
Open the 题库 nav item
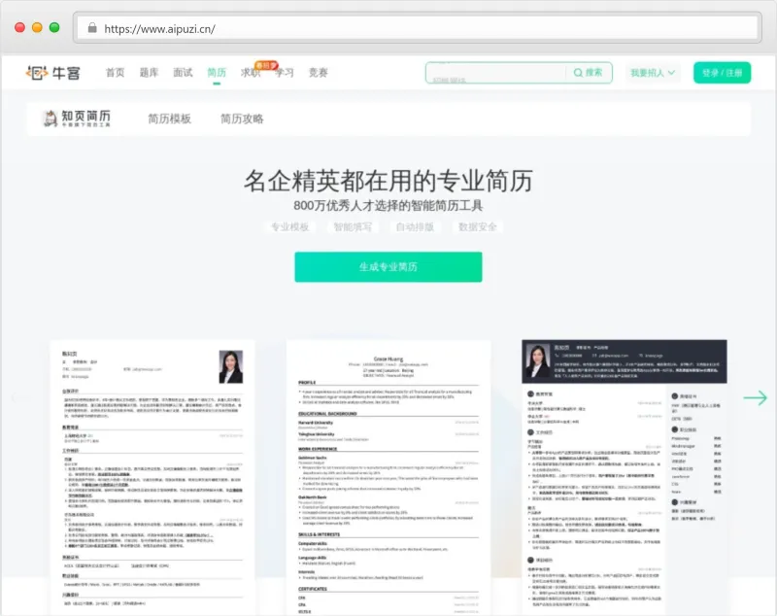coord(149,73)
